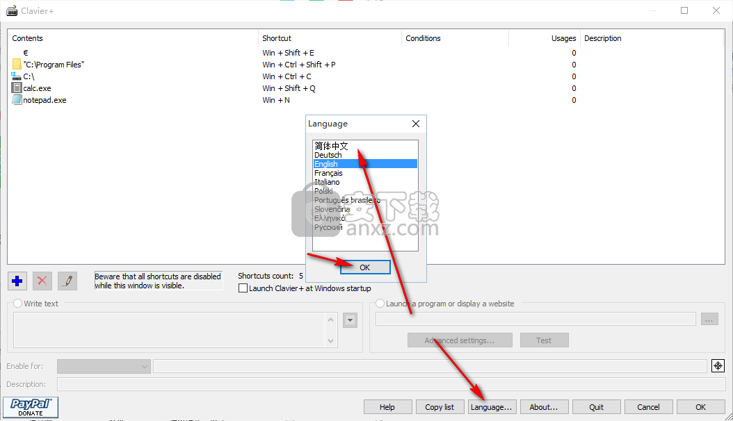Screen dimensions: 733x421
Task: Maximize the Clavier+ window
Action: tap(684, 10)
